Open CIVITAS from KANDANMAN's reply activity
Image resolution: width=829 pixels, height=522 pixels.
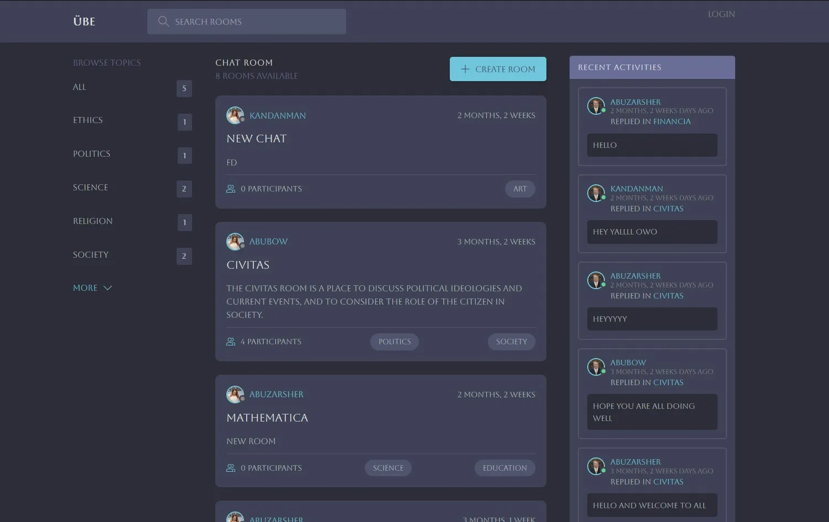(x=668, y=209)
